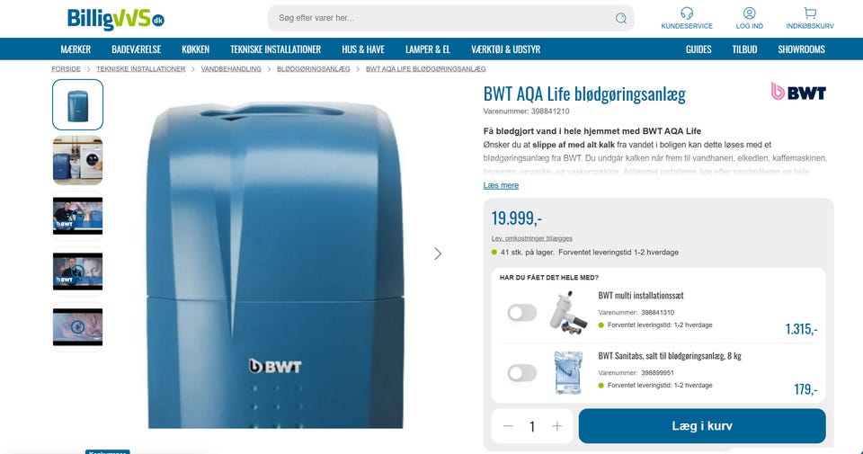Go to Vandbehandling breadcrumb
Image resolution: width=863 pixels, height=454 pixels.
click(231, 69)
